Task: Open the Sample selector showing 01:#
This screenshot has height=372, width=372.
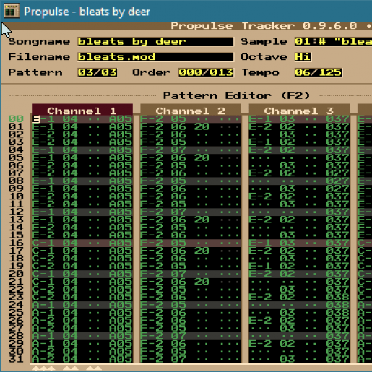Action: coord(333,41)
